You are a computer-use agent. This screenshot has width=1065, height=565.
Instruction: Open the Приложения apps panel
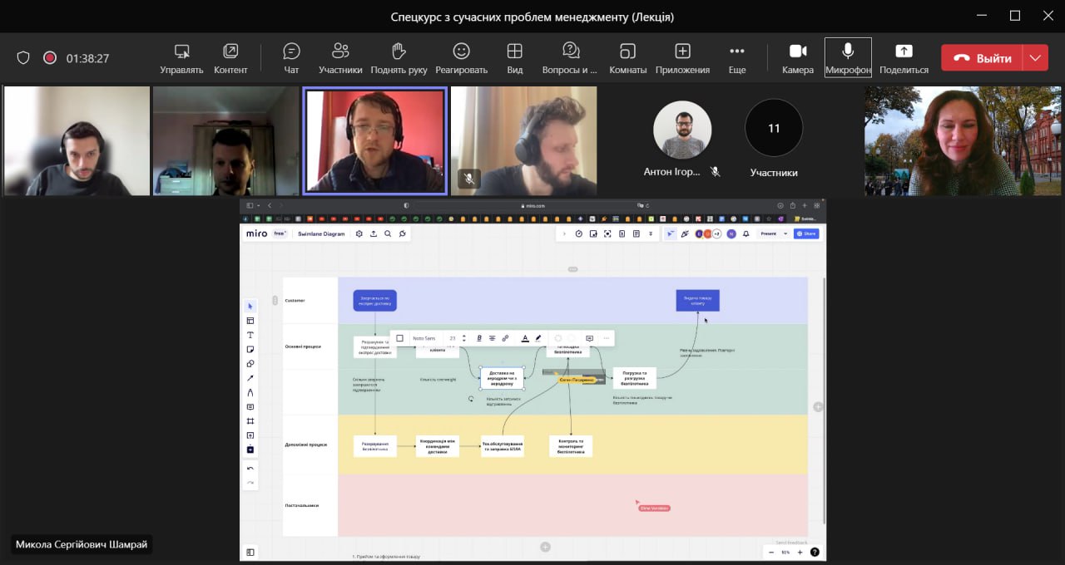tap(682, 57)
